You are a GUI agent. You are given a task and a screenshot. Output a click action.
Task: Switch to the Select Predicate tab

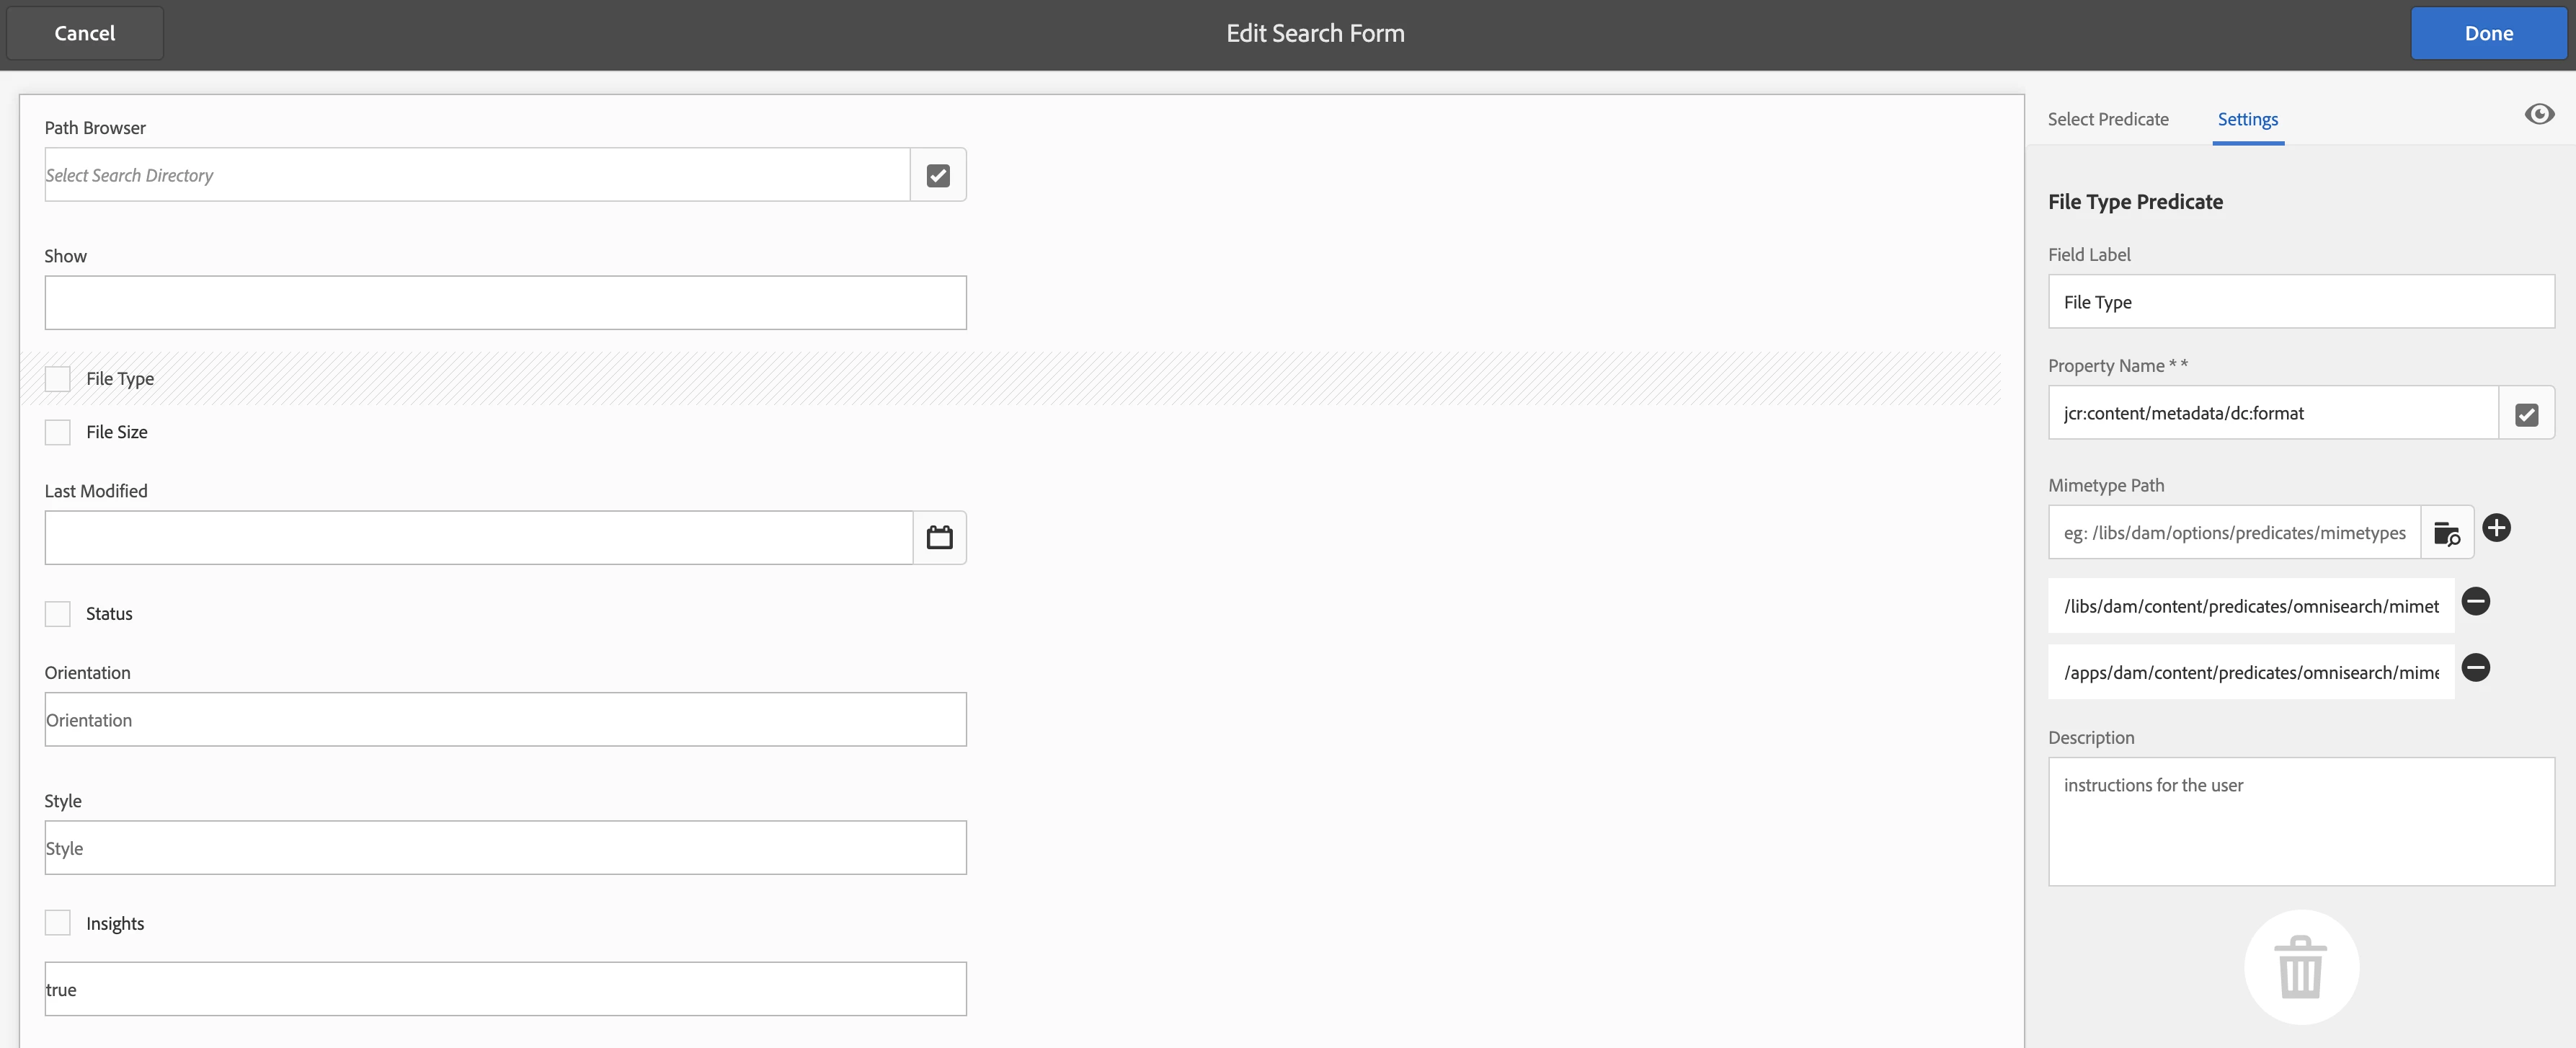pyautogui.click(x=2107, y=120)
